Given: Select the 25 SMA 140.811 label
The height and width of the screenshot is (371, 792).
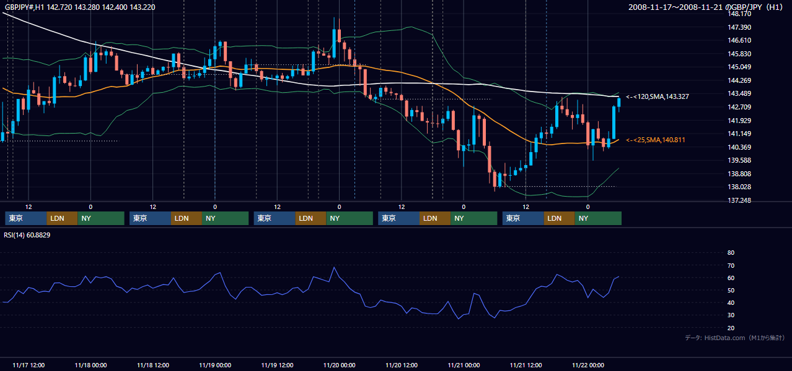Looking at the screenshot, I should coord(655,140).
